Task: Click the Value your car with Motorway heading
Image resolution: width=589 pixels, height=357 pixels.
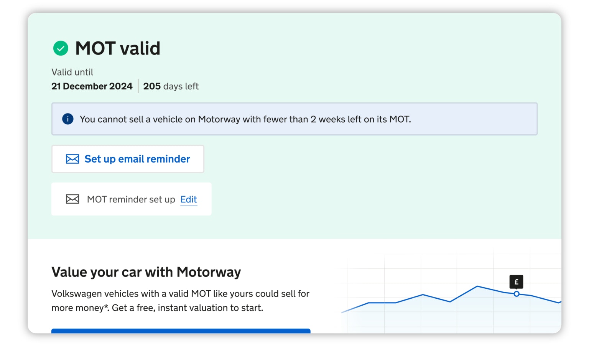Action: (x=146, y=272)
